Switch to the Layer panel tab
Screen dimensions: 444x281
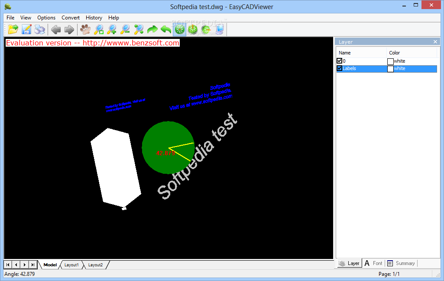(x=350, y=263)
